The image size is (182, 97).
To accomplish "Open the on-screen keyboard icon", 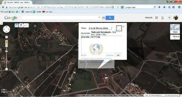I will point(103,18).
